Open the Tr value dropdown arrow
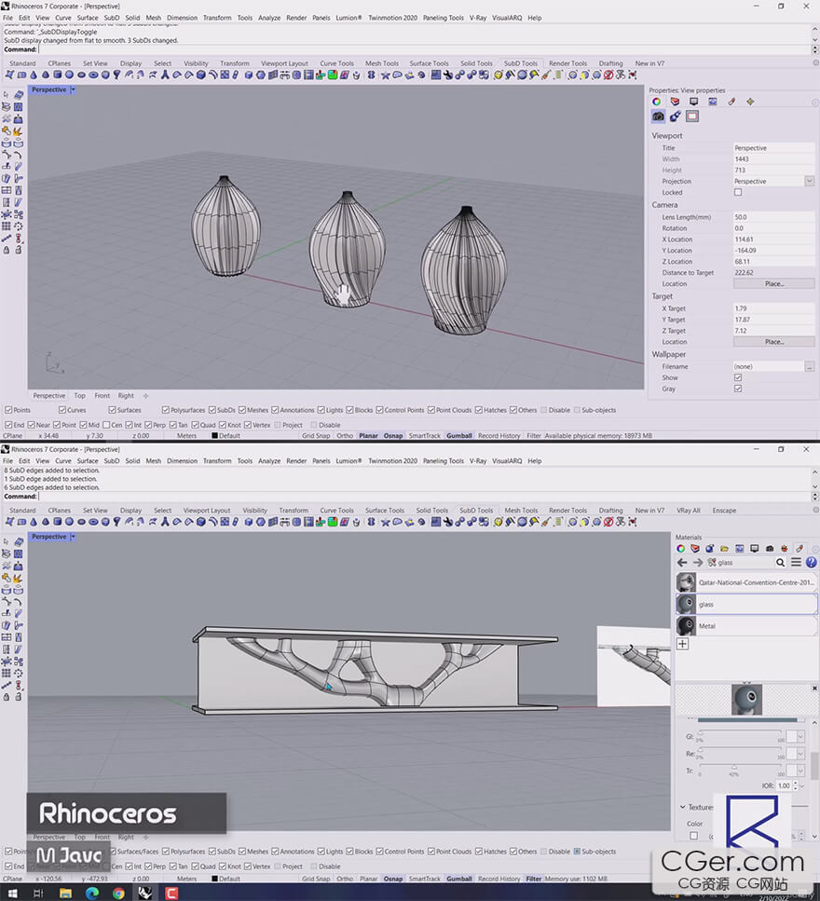This screenshot has width=820, height=901. (x=800, y=771)
